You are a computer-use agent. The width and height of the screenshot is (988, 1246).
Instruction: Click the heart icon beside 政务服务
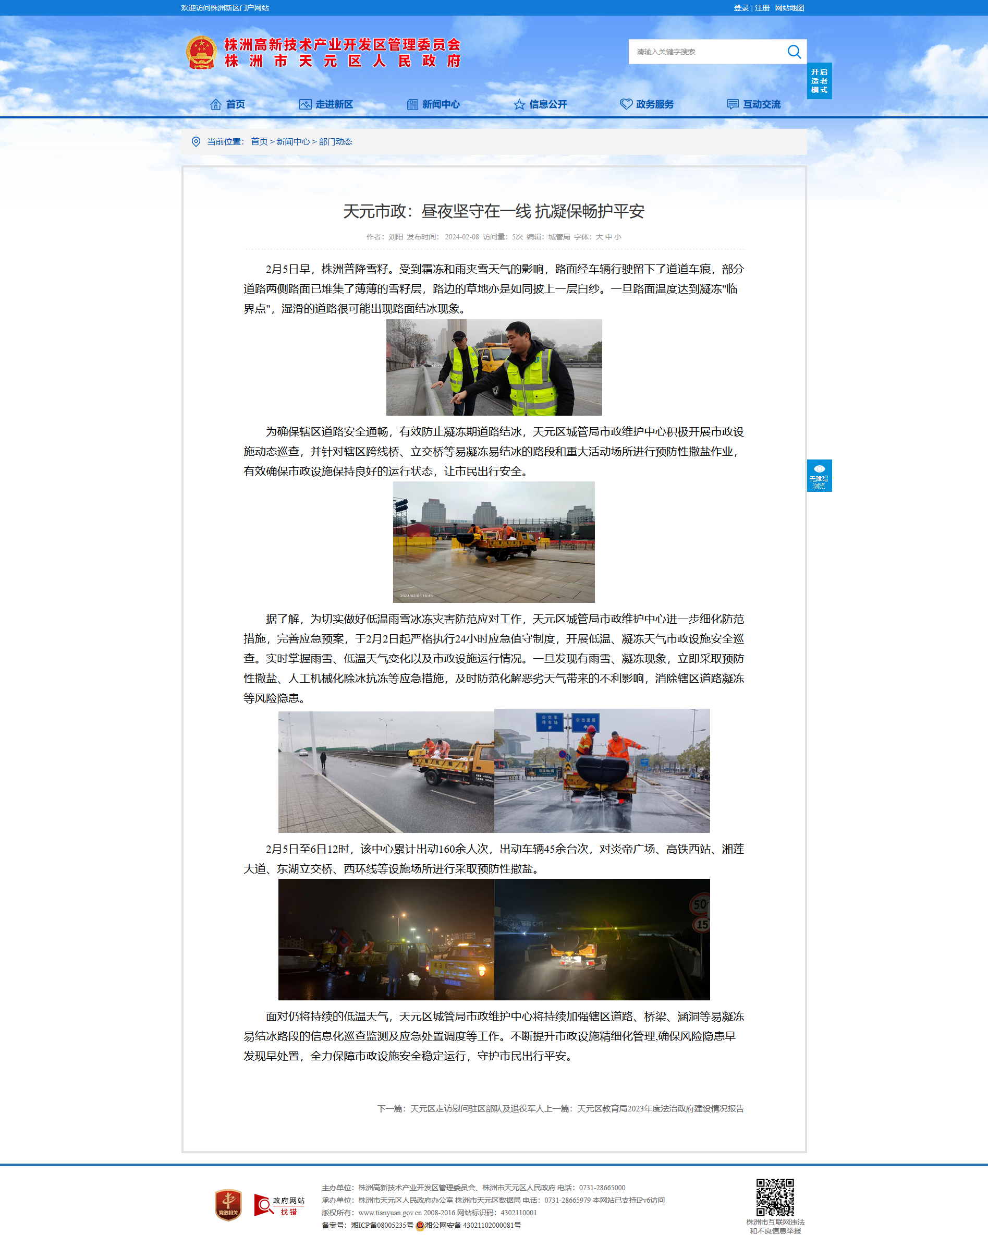(x=626, y=104)
